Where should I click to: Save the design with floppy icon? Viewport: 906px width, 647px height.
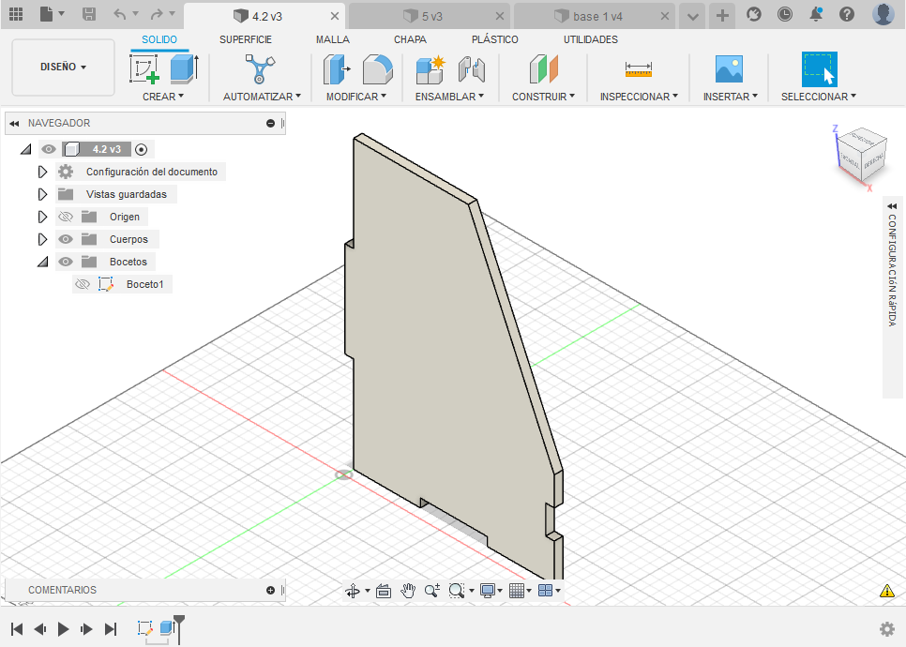point(89,14)
